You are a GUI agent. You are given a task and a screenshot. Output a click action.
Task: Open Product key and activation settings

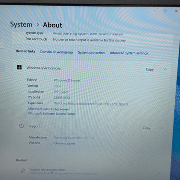pyautogui.click(x=90, y=172)
